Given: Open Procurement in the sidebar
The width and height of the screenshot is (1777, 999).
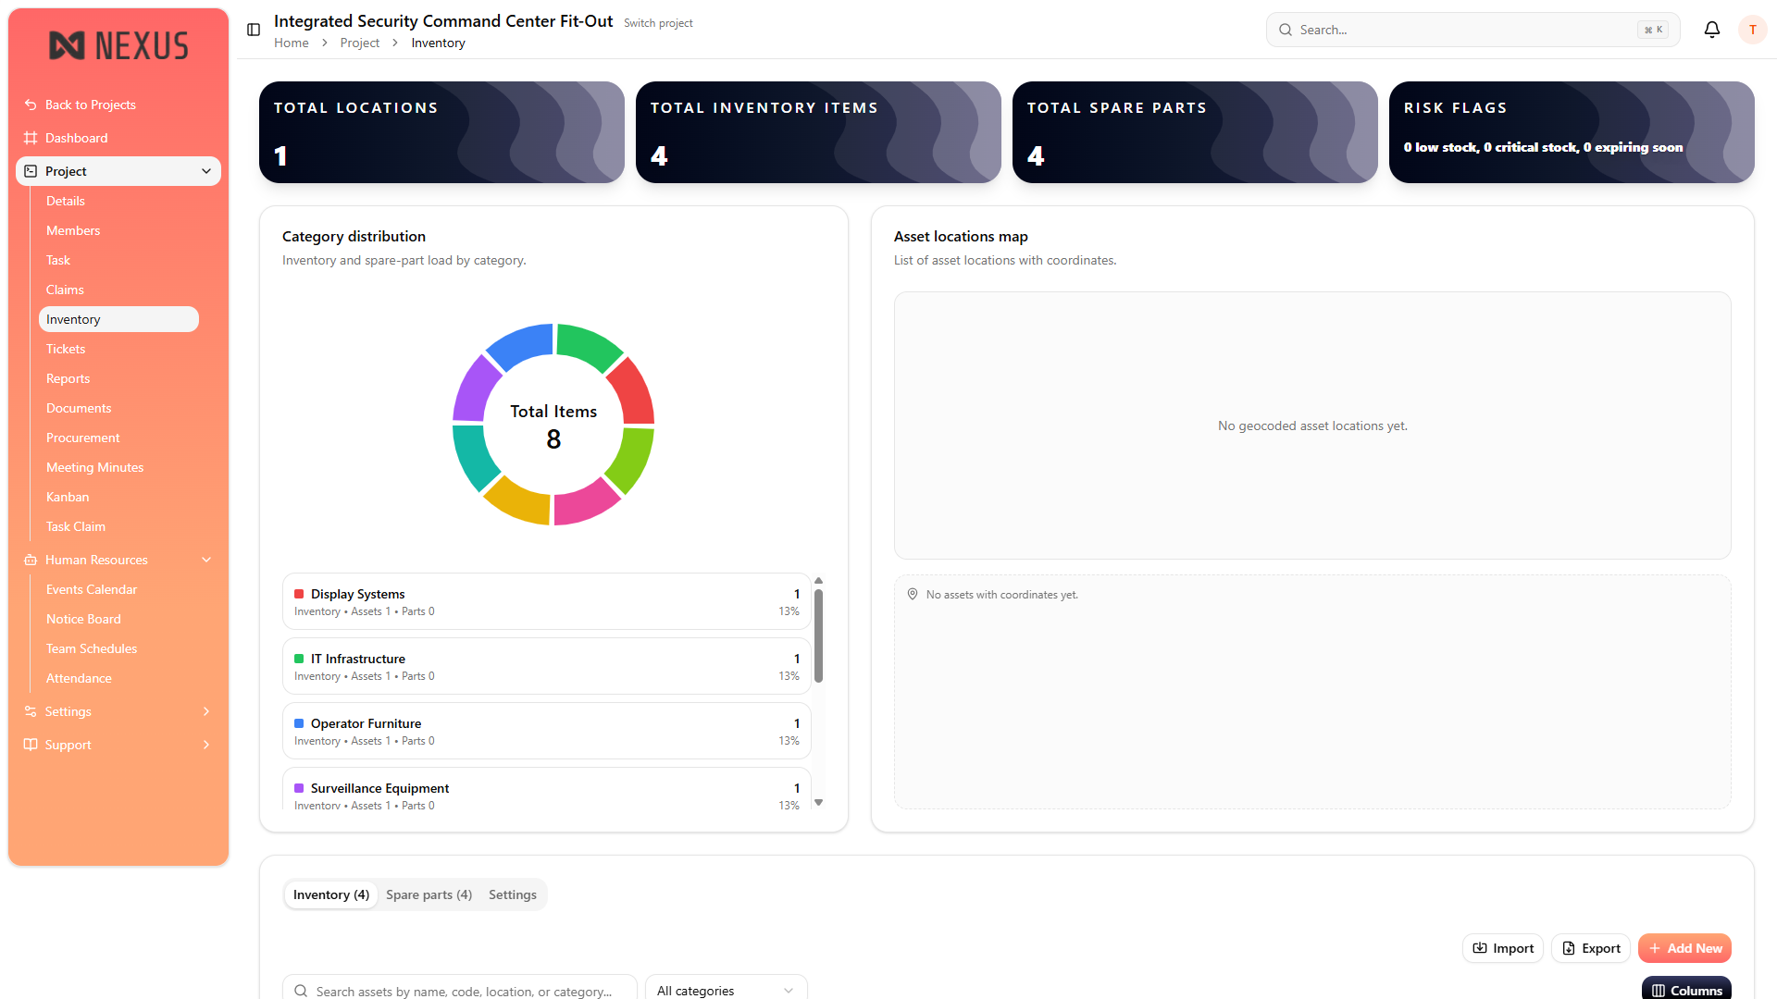Looking at the screenshot, I should click(83, 438).
